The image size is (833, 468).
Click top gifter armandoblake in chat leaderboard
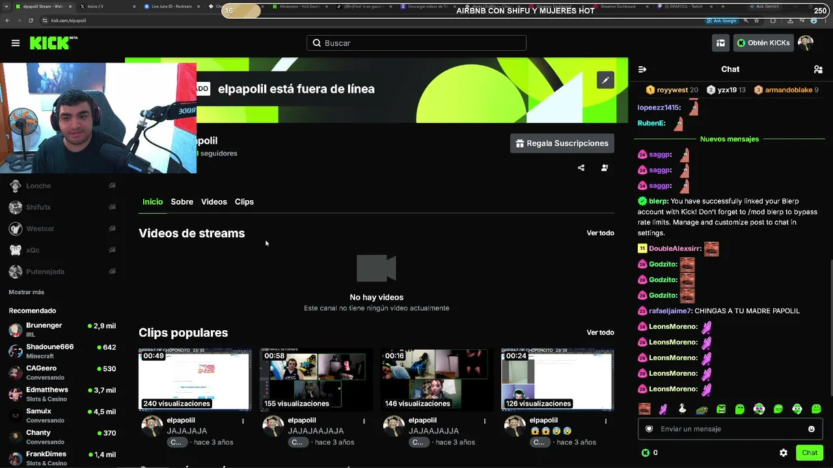(x=789, y=90)
